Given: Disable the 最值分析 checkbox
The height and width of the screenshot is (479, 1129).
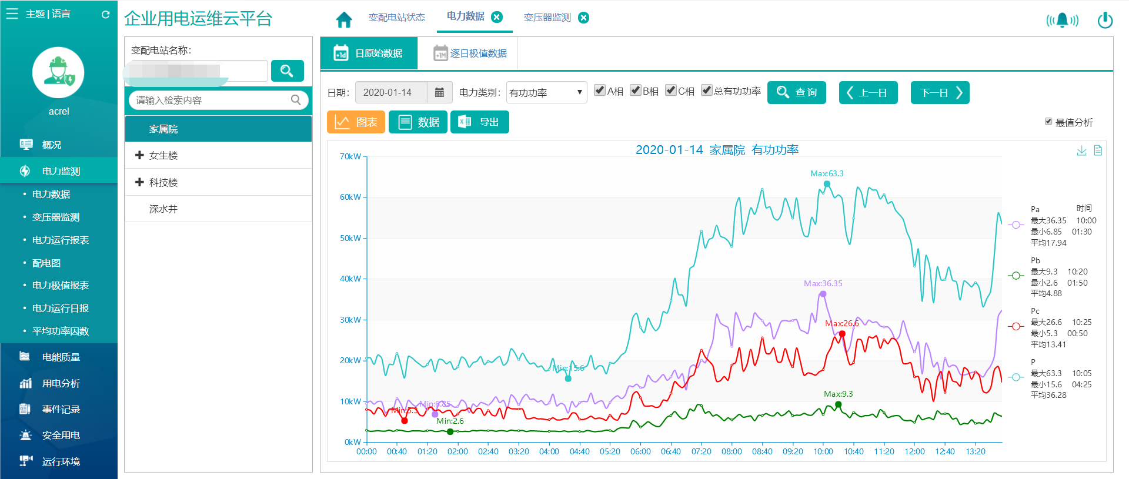Looking at the screenshot, I should point(1048,122).
